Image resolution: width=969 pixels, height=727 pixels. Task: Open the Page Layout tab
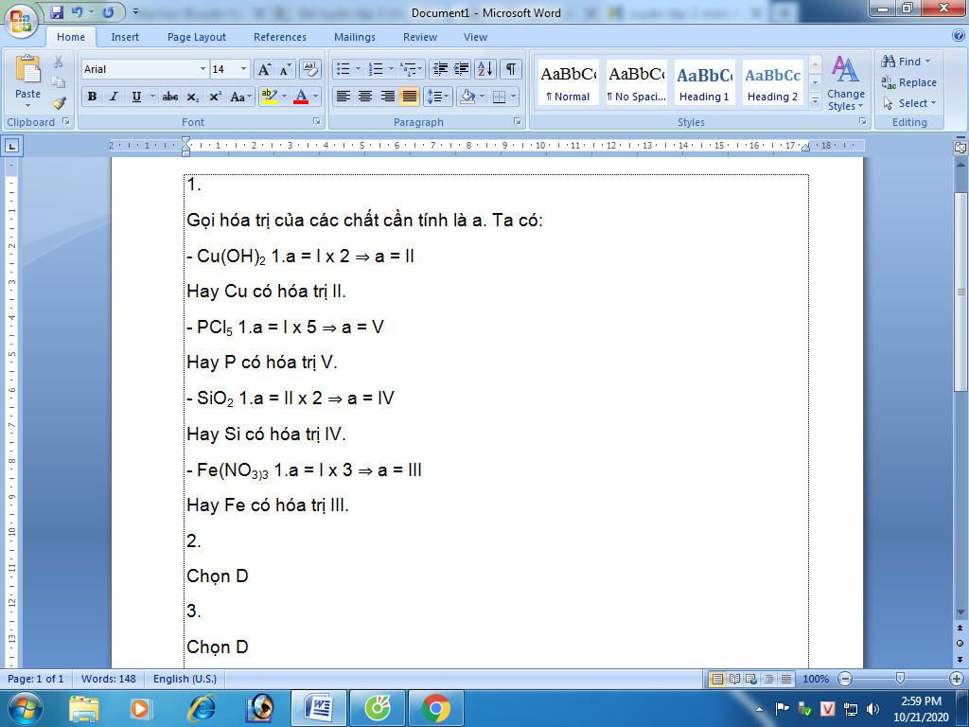tap(197, 37)
